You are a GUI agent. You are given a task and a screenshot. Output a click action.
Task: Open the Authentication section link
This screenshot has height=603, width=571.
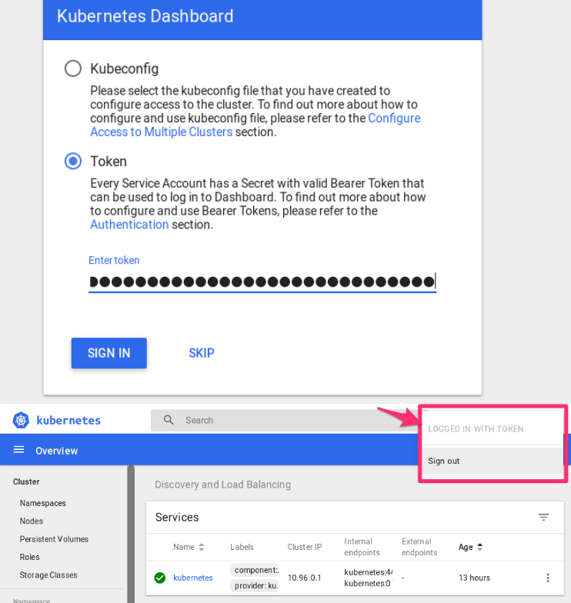129,225
